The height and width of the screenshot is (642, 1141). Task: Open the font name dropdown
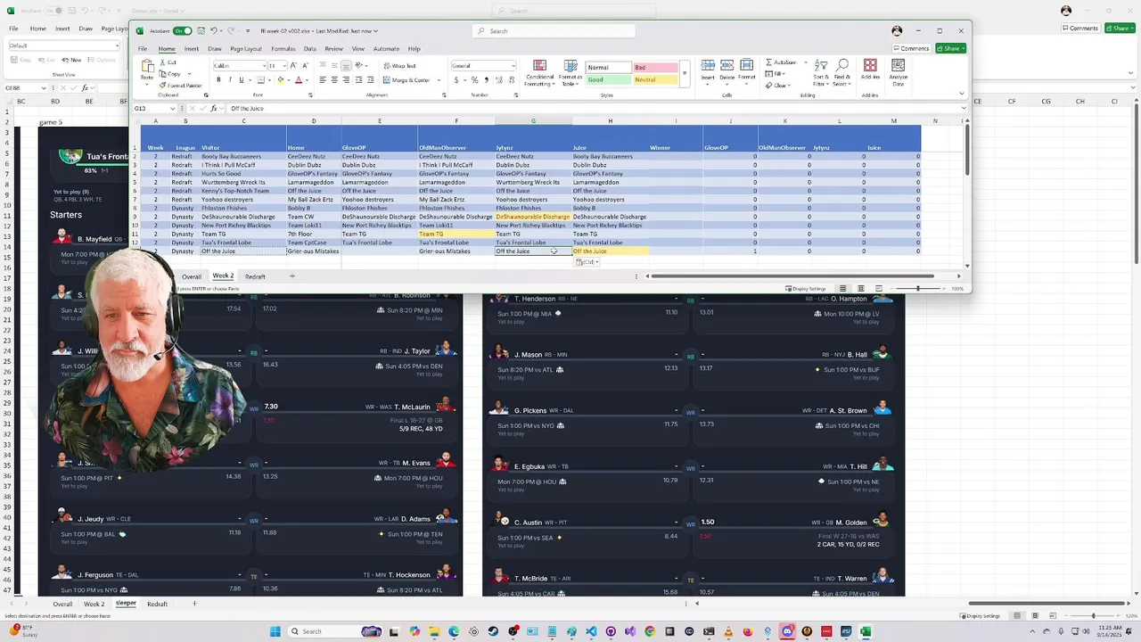point(264,66)
